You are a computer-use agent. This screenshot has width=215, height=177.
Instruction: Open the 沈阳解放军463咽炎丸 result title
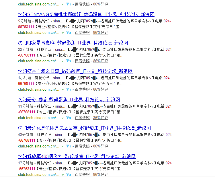[77, 156]
